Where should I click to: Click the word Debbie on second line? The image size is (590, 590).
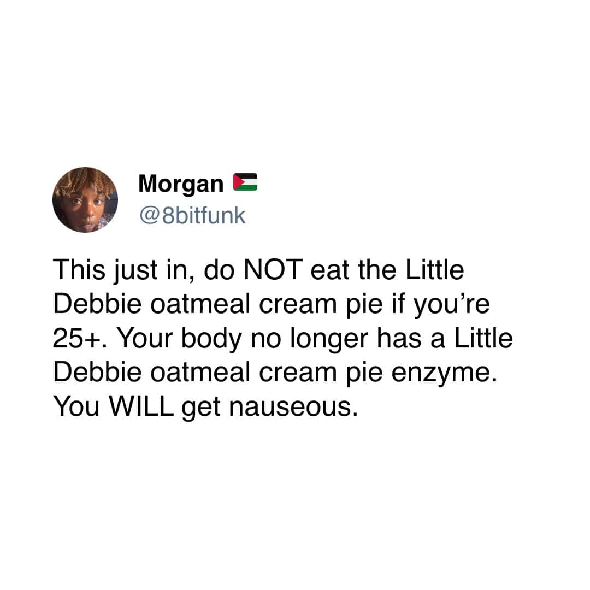point(97,304)
